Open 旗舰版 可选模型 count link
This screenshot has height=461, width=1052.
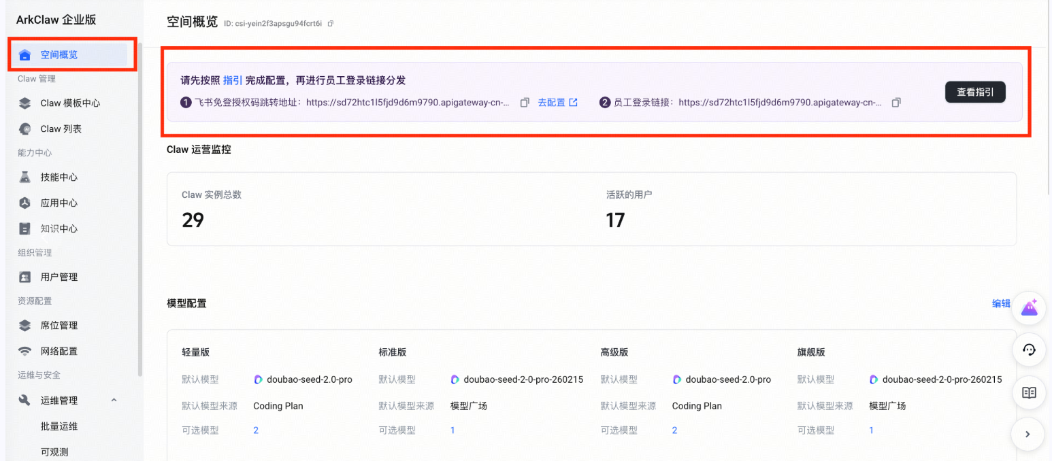pos(871,430)
